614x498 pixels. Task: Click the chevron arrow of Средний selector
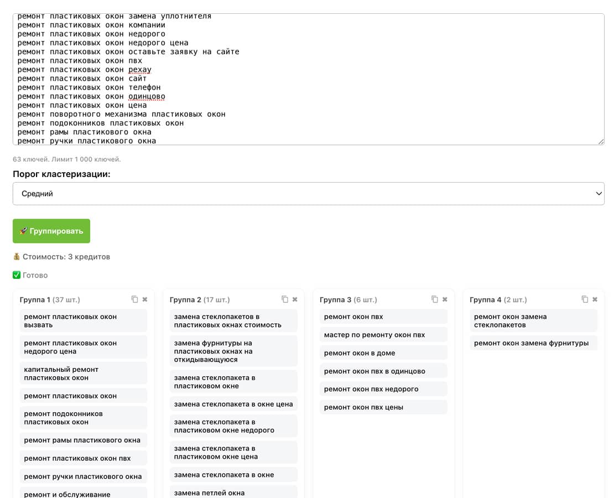pyautogui.click(x=599, y=194)
